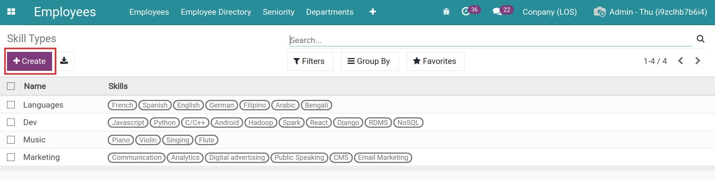The width and height of the screenshot is (715, 180).
Task: Toggle the select-all header checkbox
Action: click(x=11, y=86)
